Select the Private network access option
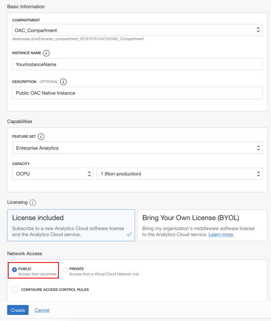 point(66,269)
